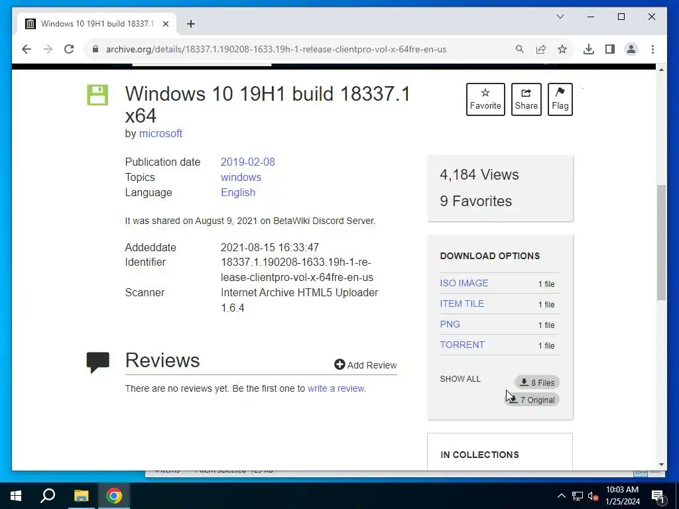This screenshot has width=679, height=509.
Task: Follow the write a review link
Action: [336, 388]
